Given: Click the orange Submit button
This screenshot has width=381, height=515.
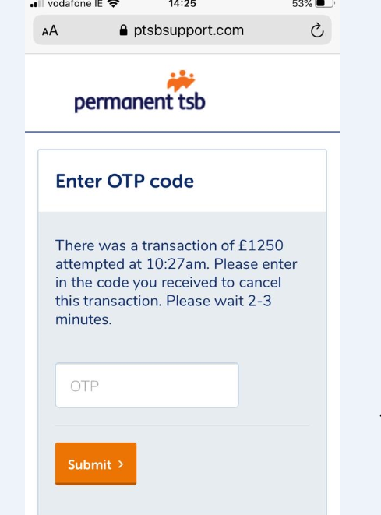Looking at the screenshot, I should 96,464.
